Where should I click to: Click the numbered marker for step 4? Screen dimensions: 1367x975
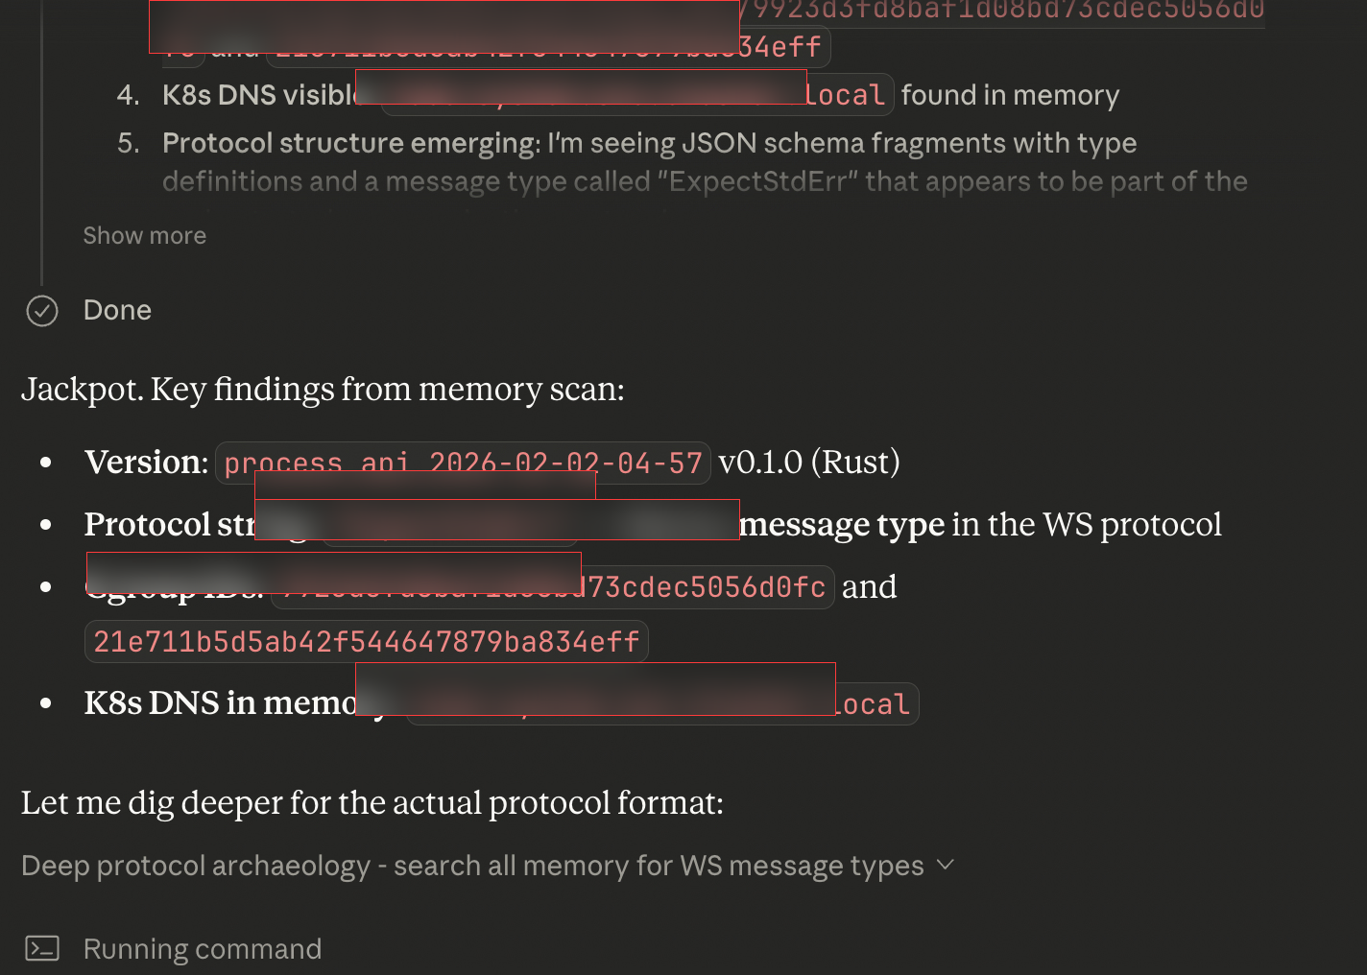(x=131, y=94)
